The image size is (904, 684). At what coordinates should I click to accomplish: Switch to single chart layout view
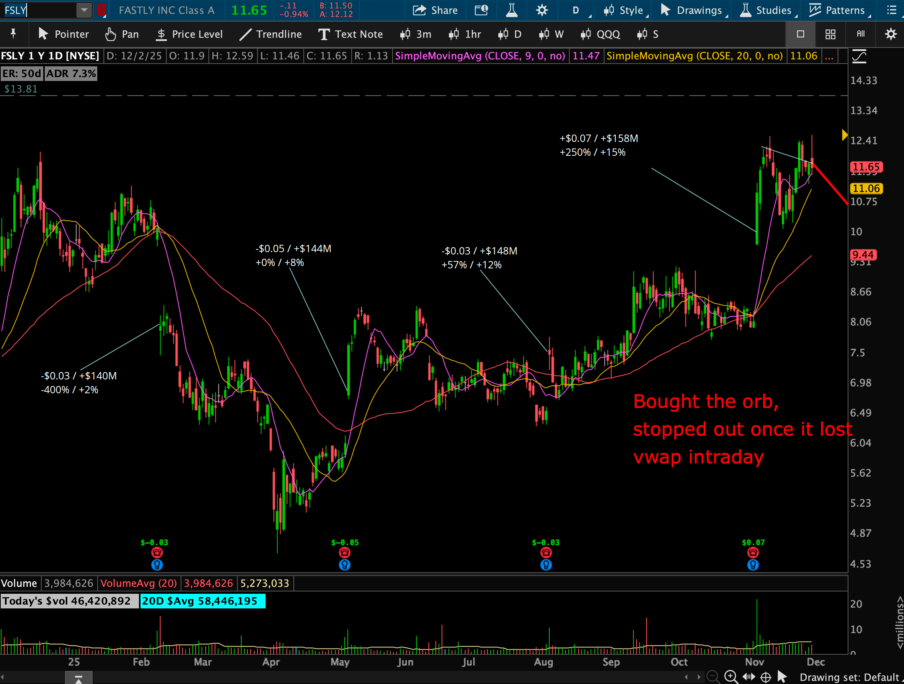pos(800,34)
